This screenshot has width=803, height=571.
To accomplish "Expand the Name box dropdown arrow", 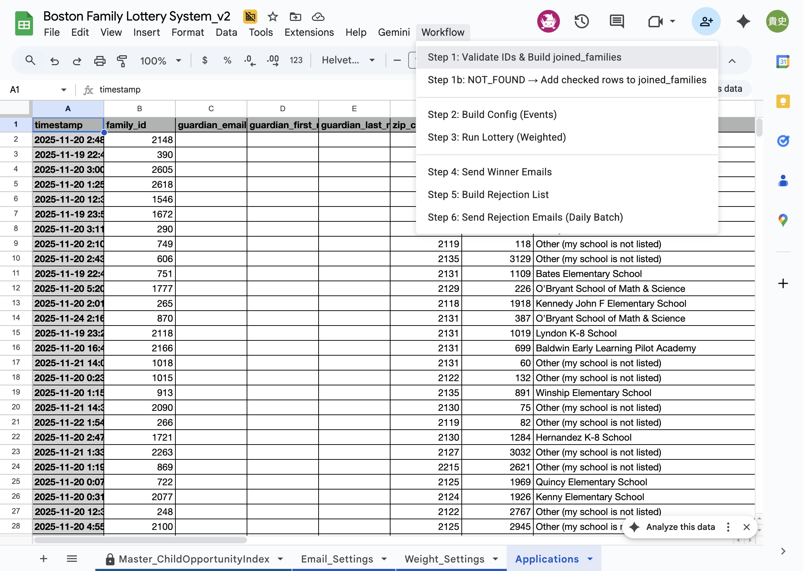I will (64, 90).
